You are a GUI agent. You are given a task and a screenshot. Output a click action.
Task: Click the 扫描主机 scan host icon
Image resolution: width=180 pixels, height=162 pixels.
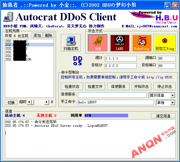point(71,43)
